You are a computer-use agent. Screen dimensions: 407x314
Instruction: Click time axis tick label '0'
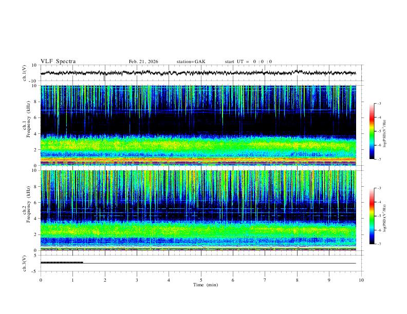41,280
